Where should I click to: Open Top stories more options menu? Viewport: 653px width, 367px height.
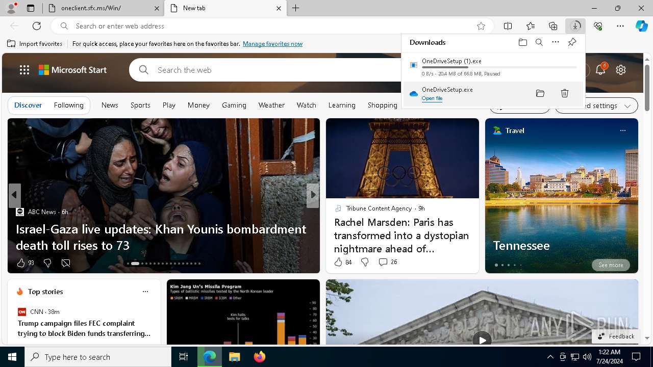click(x=145, y=292)
